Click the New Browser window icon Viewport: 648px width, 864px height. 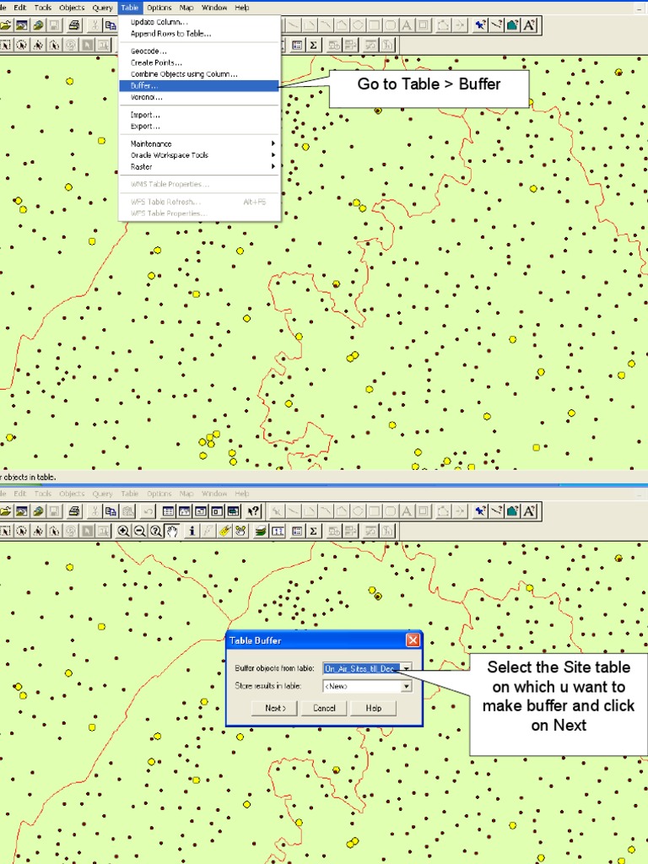point(168,511)
